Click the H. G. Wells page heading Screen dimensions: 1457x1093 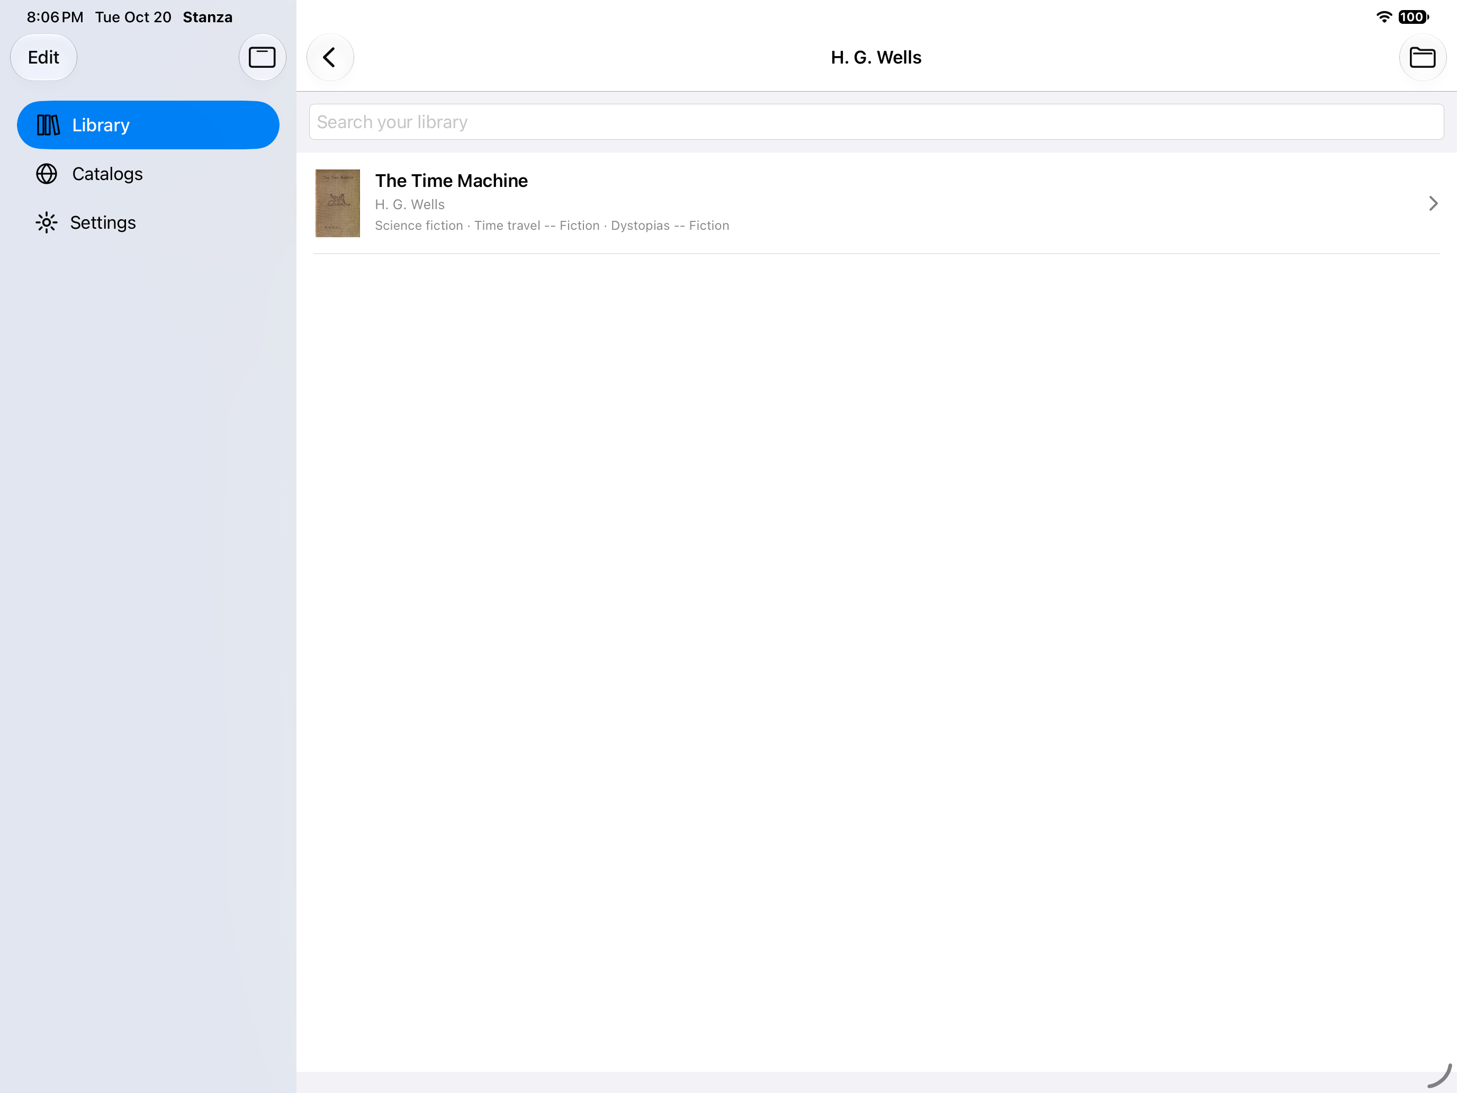click(x=876, y=57)
